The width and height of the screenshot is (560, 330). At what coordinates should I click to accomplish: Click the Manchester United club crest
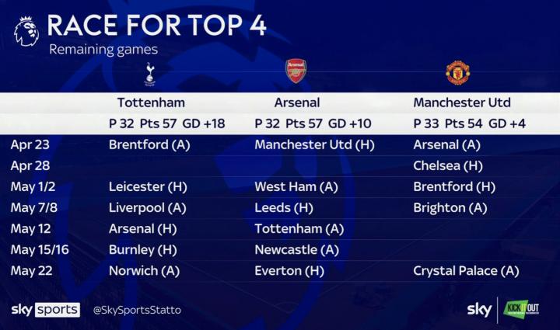click(458, 72)
